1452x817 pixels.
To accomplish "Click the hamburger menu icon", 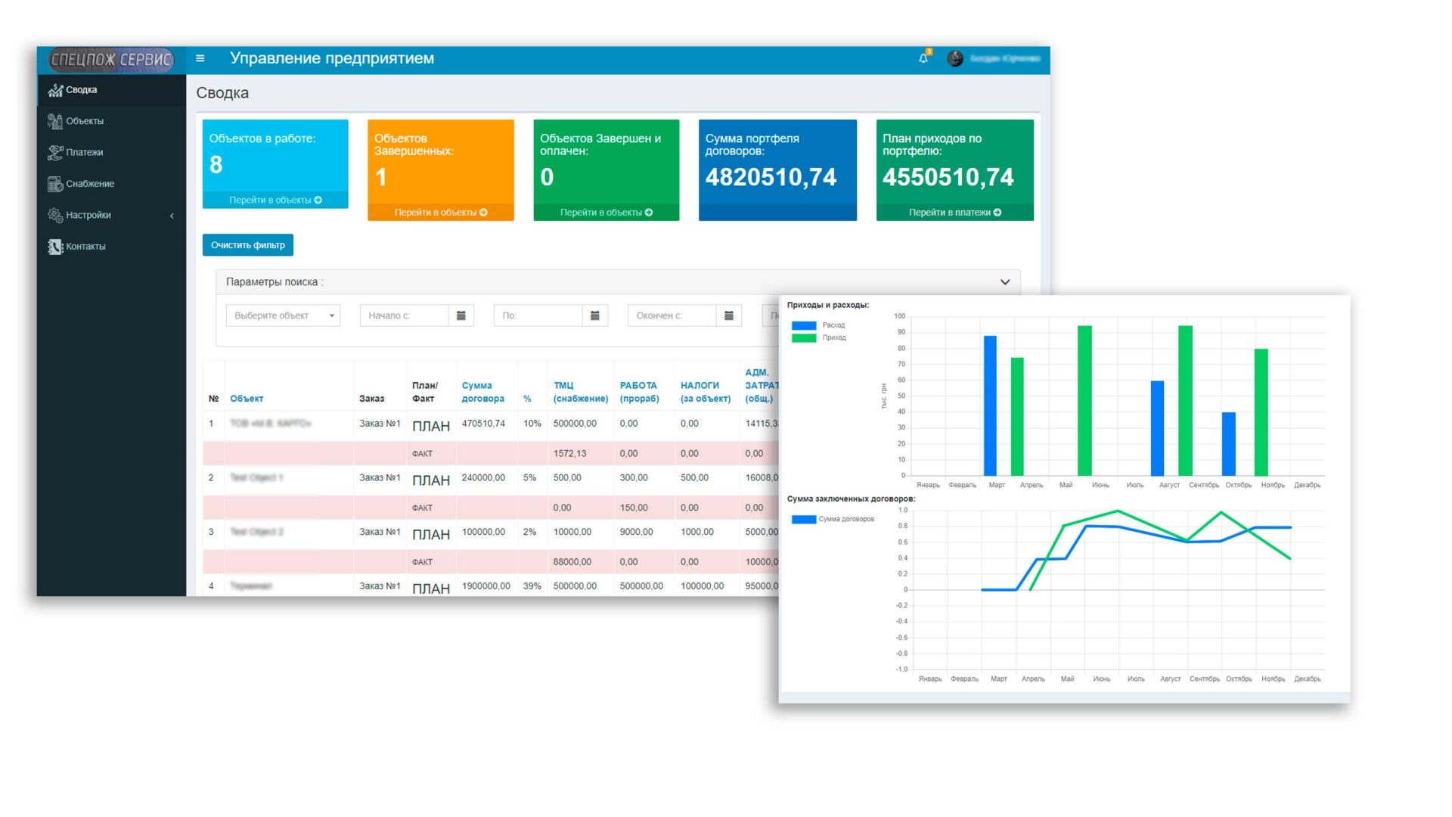I will tap(200, 58).
